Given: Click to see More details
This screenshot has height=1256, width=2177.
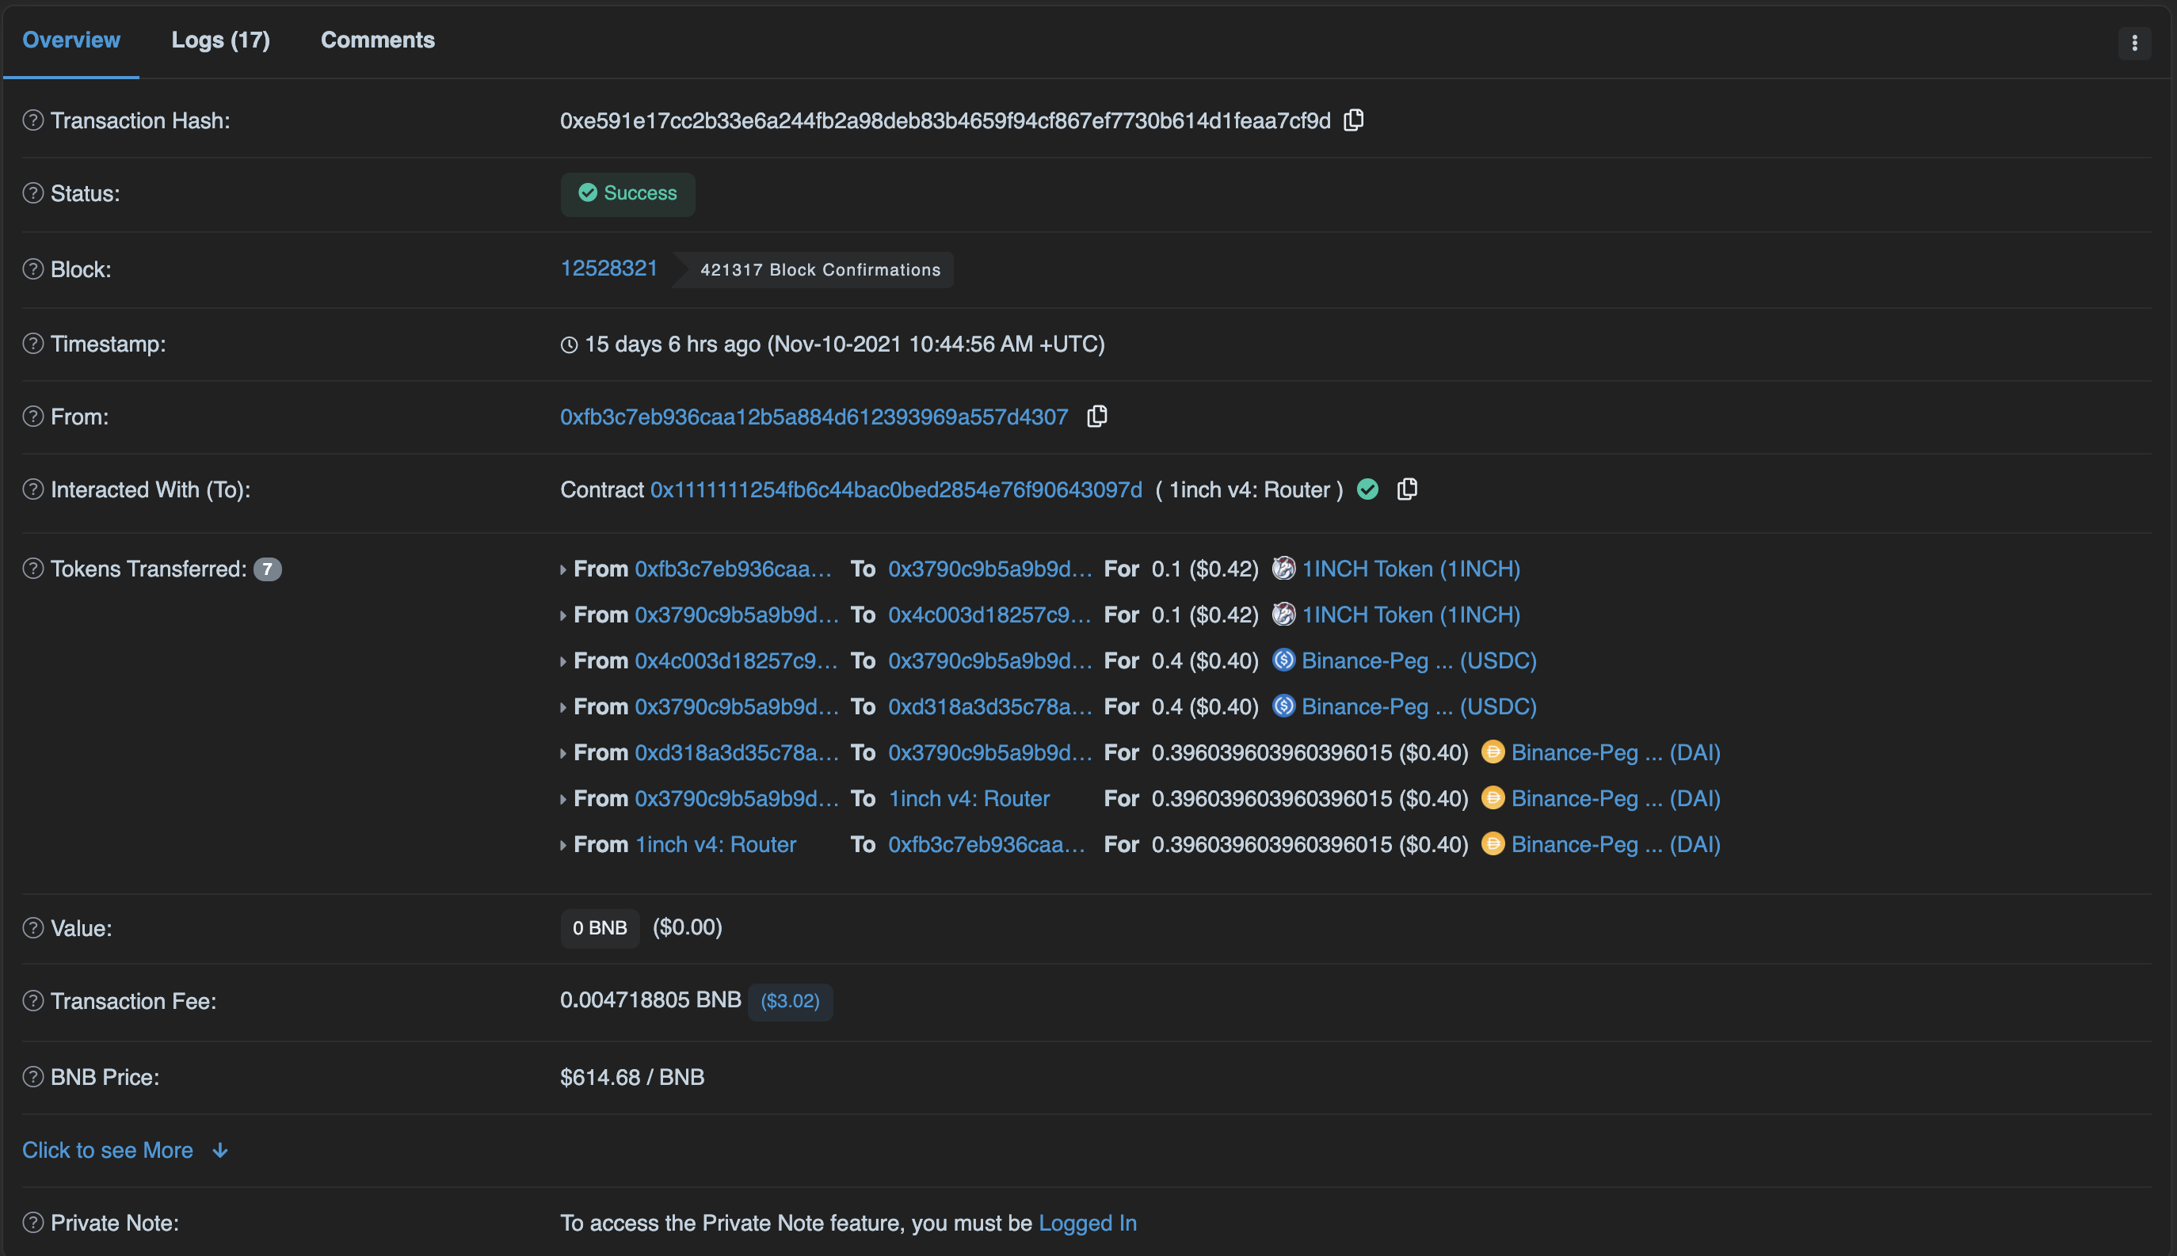Looking at the screenshot, I should [125, 1150].
